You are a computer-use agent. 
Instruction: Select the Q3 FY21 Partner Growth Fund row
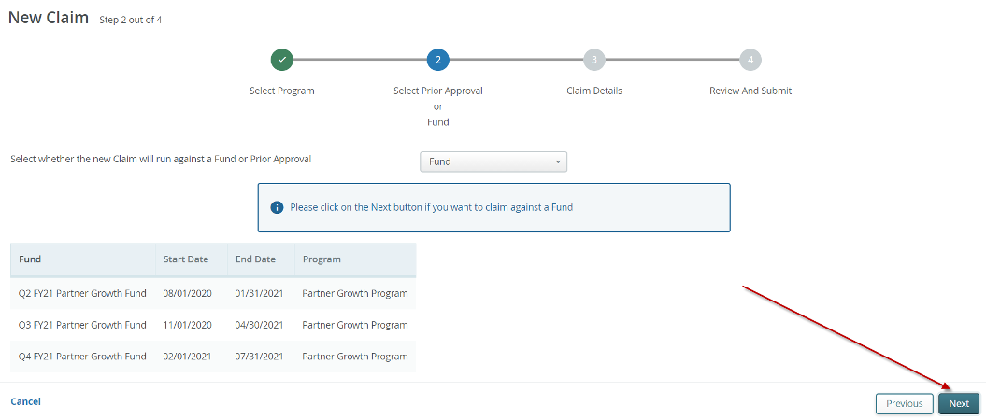(x=82, y=325)
